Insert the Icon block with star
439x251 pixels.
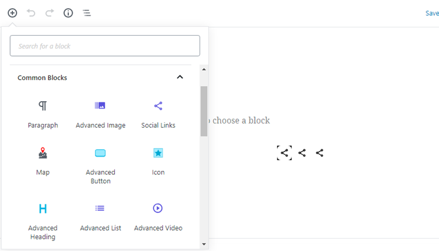coord(158,161)
